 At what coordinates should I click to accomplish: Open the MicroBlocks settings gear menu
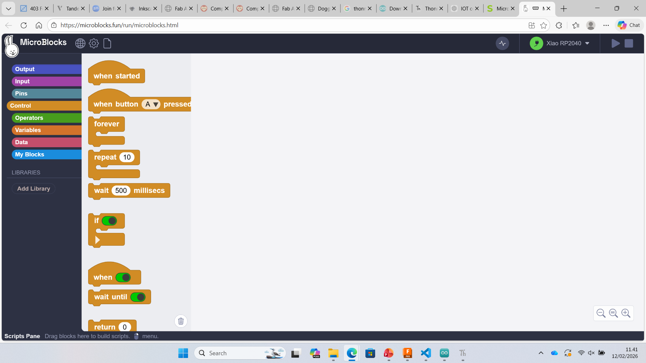point(94,43)
